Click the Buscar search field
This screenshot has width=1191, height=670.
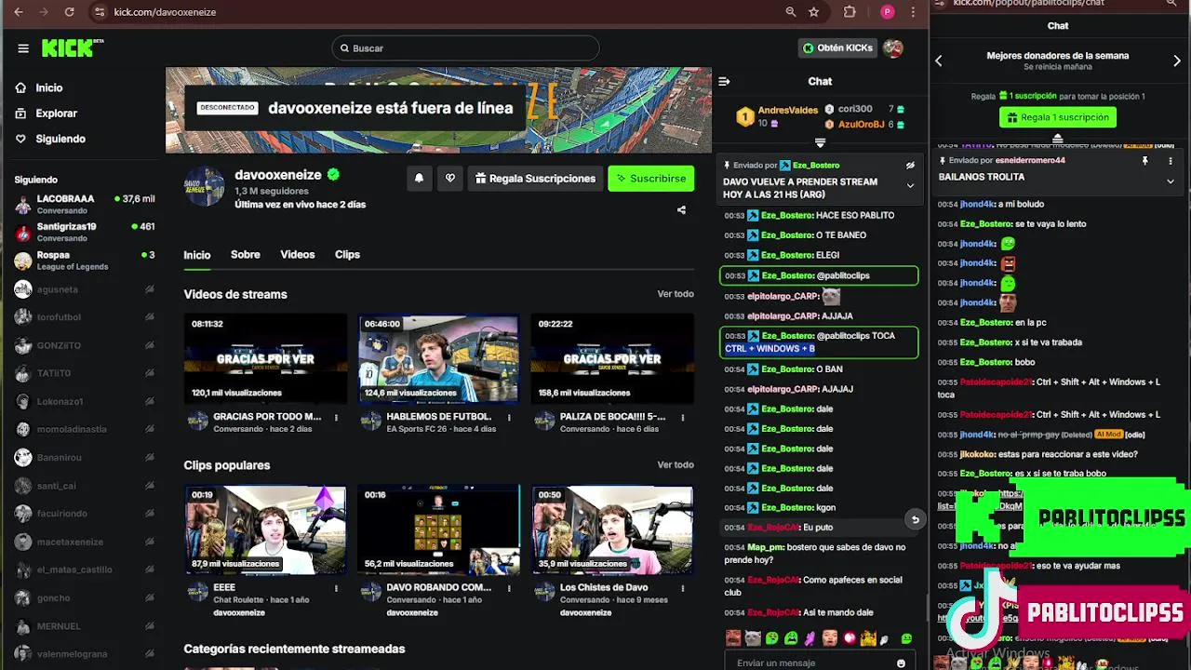(465, 48)
